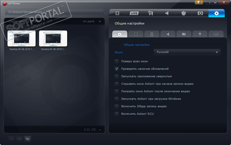The height and width of the screenshot is (145, 231).
Task: Click the minus remove file button
Action: click(12, 139)
